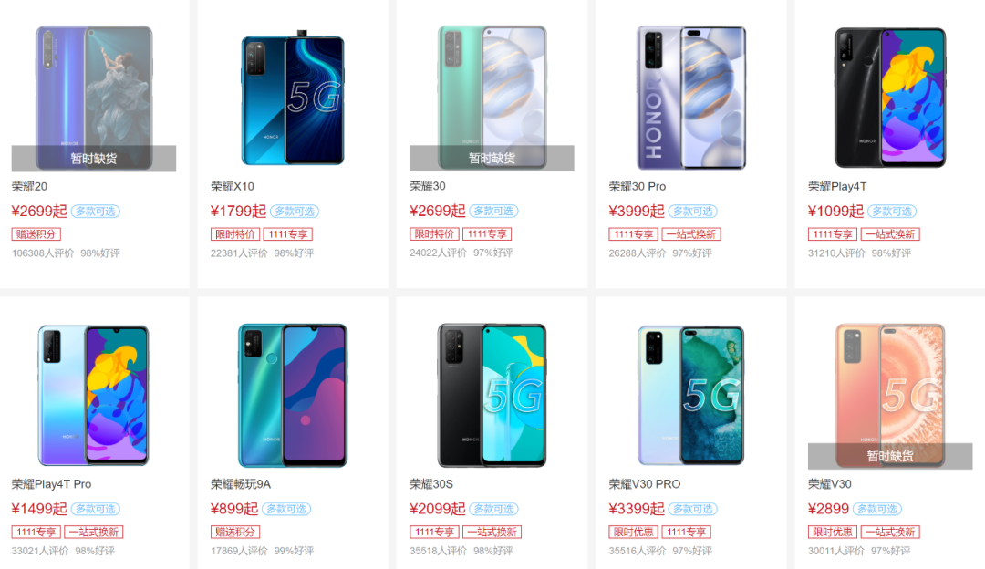This screenshot has width=985, height=569.
Task: Click 限时优惠 tag under 荣耀V30 PRO
Action: click(x=633, y=532)
